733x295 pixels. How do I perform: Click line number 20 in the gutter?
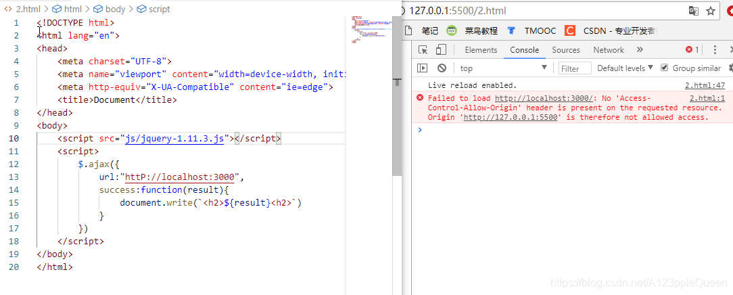(x=14, y=267)
